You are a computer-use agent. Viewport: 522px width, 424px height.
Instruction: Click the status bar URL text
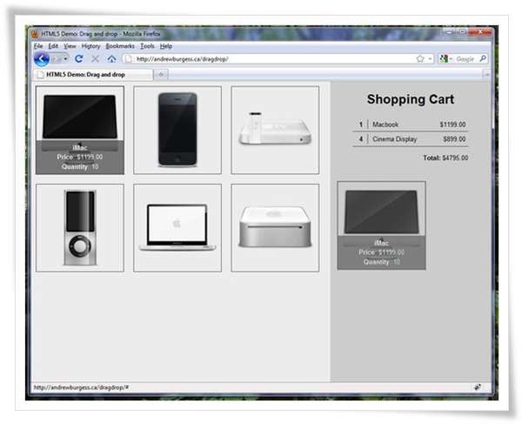pyautogui.click(x=81, y=387)
